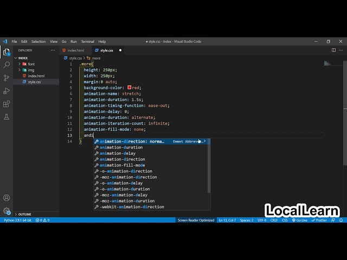Image resolution: width=347 pixels, height=260 pixels.
Task: Collapse the INDEX folder section
Action: (36, 58)
